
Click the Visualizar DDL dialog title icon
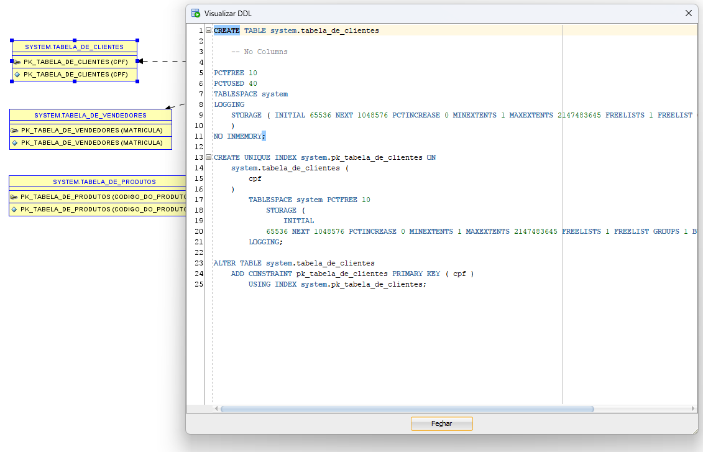[x=196, y=13]
